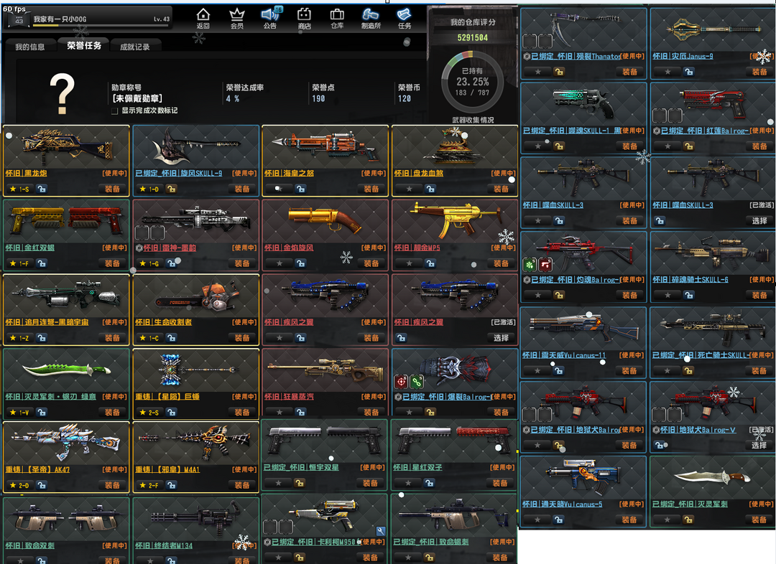
Task: Click green skill icon on 灼魂Balrog card
Action: [x=530, y=265]
